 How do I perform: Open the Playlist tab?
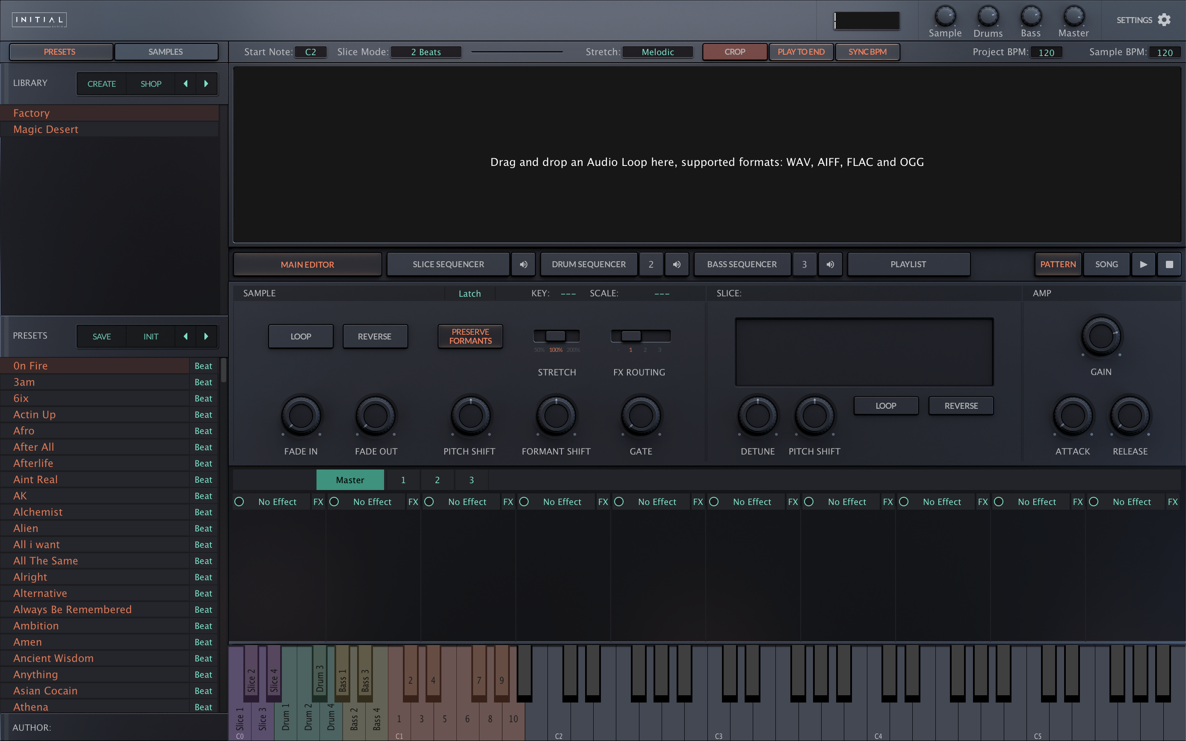(x=908, y=264)
